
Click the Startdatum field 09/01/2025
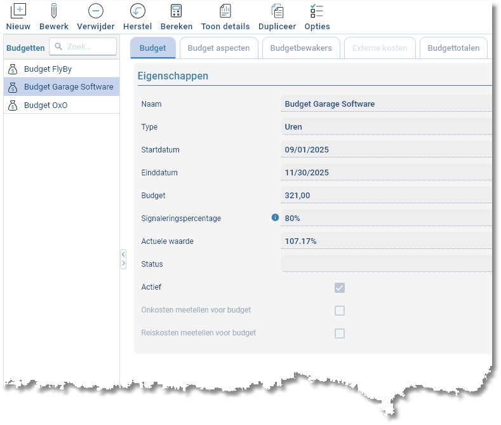(387, 149)
